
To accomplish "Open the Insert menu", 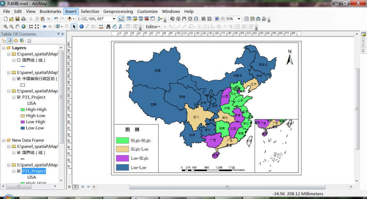I will [x=71, y=12].
